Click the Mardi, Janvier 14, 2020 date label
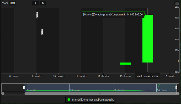Viewport: 181px width, 104px height. [148, 76]
